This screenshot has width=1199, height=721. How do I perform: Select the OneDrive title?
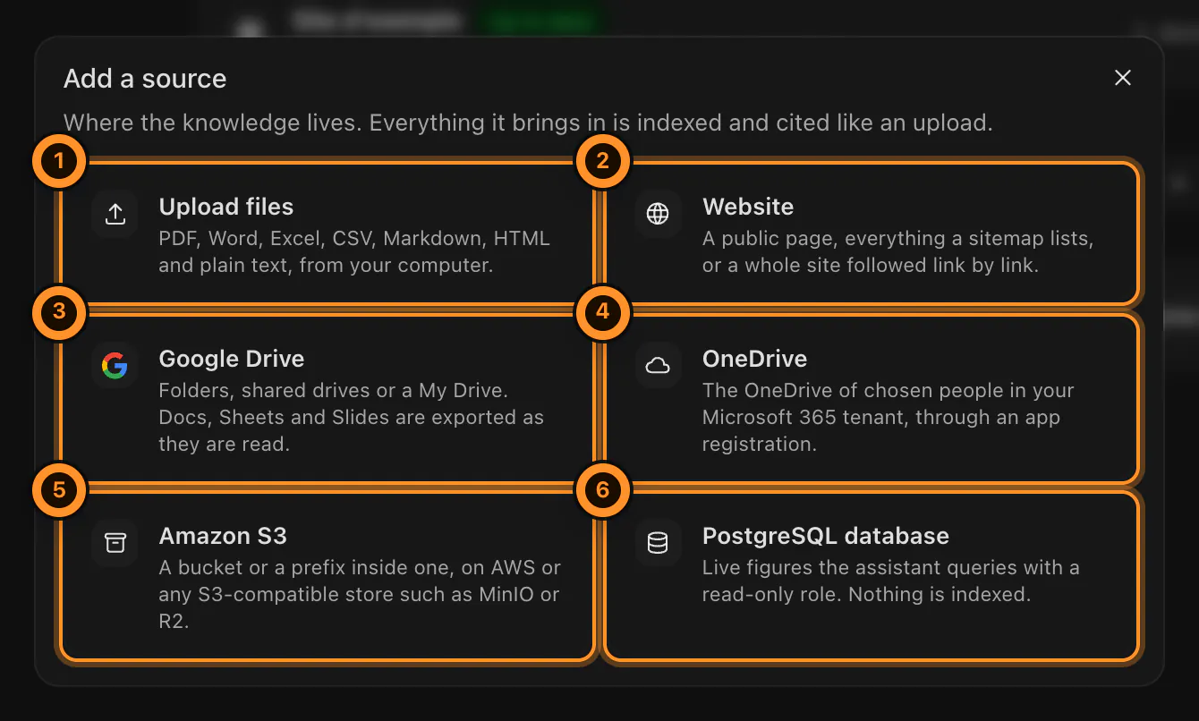(755, 359)
